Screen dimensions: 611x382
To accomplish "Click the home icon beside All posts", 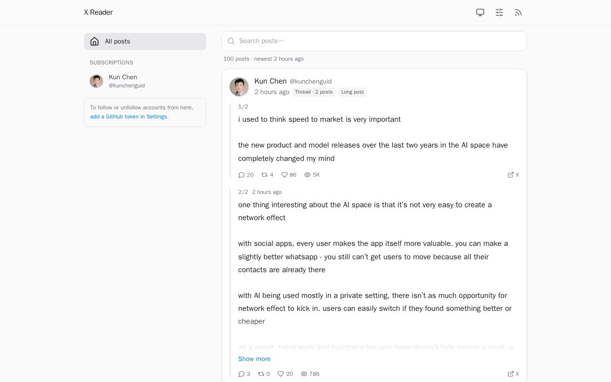I will pyautogui.click(x=95, y=42).
